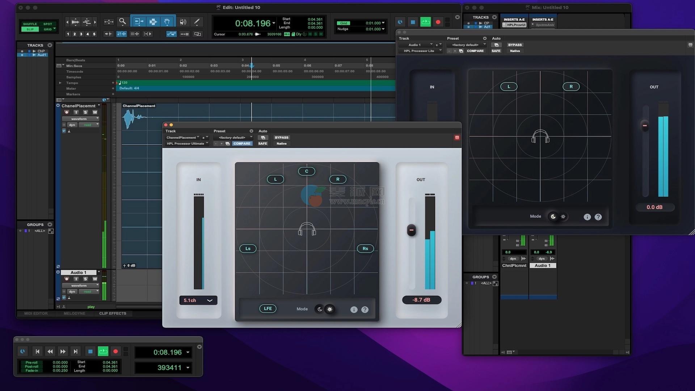Image resolution: width=695 pixels, height=391 pixels.
Task: Toggle BYPASS on HPL Processor Ultimate
Action: pyautogui.click(x=281, y=138)
